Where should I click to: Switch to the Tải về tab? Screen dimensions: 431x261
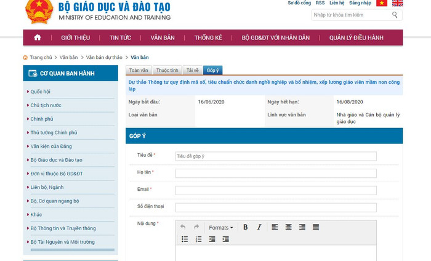coord(193,70)
